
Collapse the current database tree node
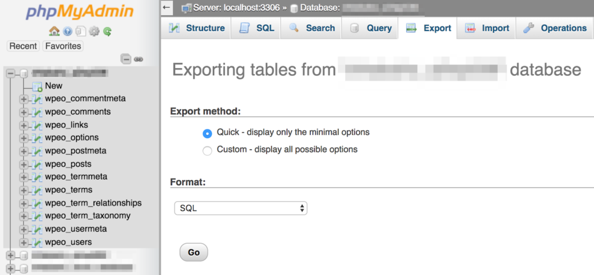pos(11,74)
